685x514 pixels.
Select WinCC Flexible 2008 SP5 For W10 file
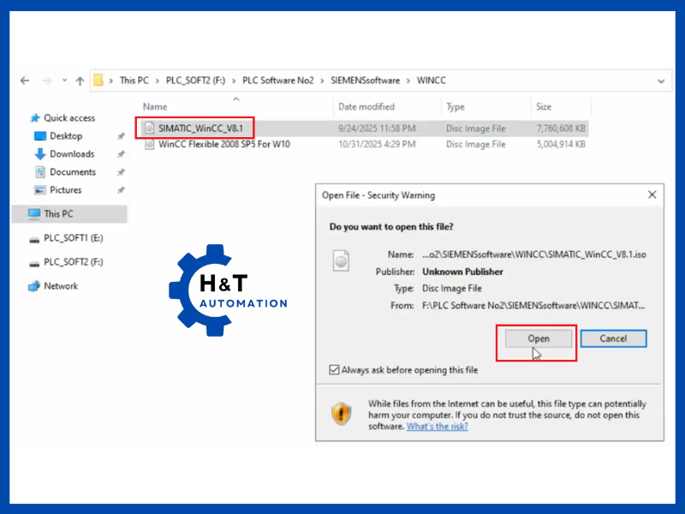pos(223,145)
